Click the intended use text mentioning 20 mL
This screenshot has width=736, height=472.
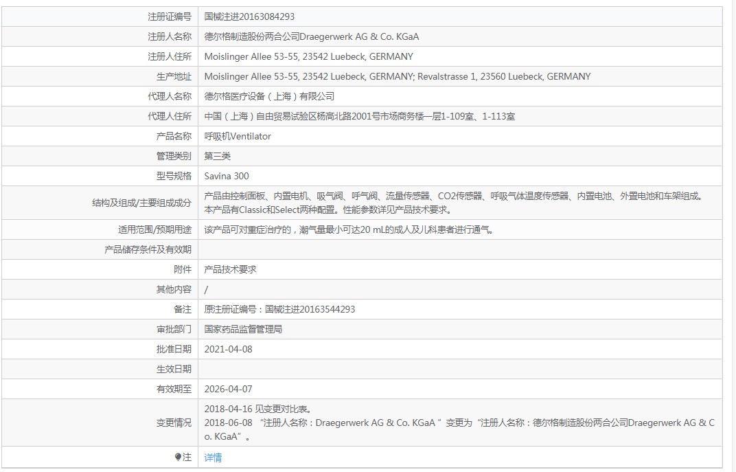[349, 229]
